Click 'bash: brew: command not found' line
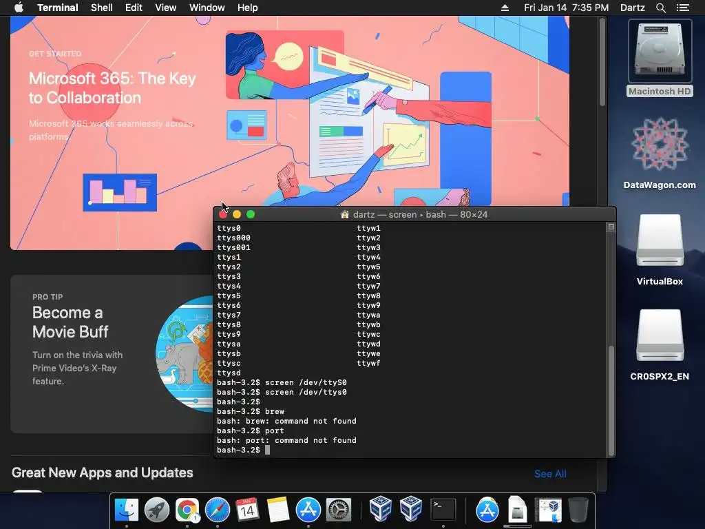 click(x=286, y=421)
